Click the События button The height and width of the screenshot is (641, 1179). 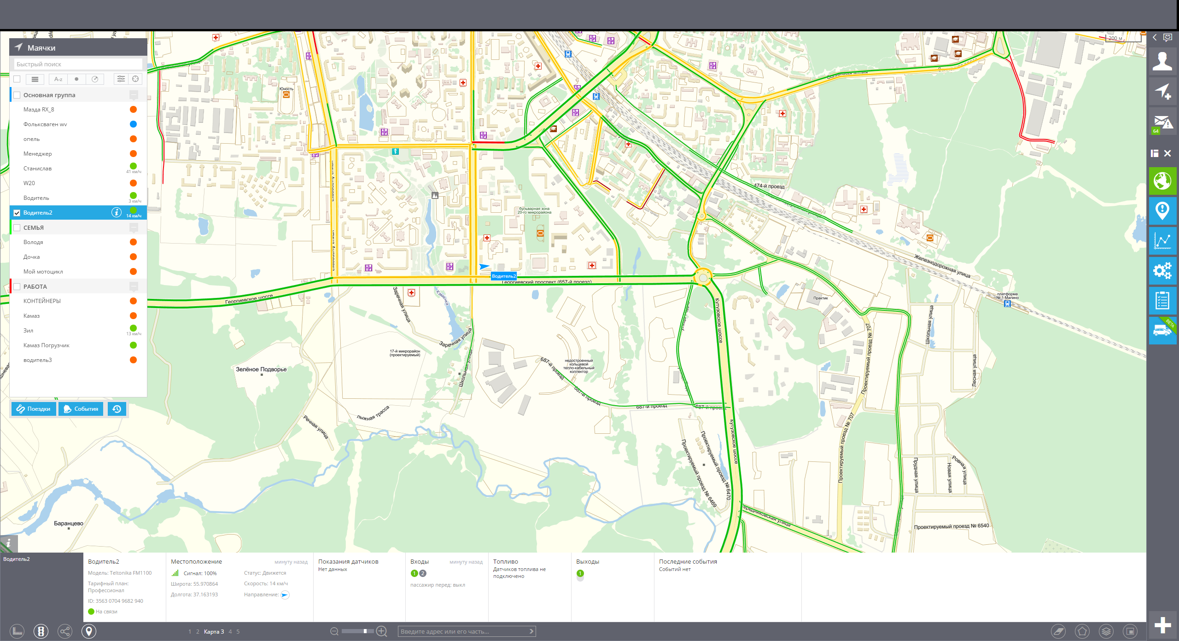[x=81, y=409]
